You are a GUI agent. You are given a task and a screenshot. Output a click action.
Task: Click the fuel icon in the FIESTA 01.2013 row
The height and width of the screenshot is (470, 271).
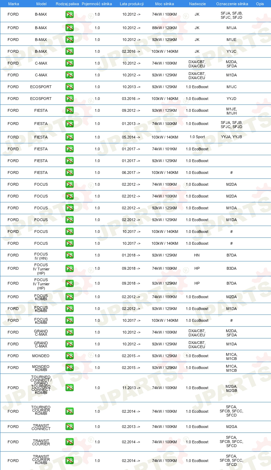coord(70,124)
